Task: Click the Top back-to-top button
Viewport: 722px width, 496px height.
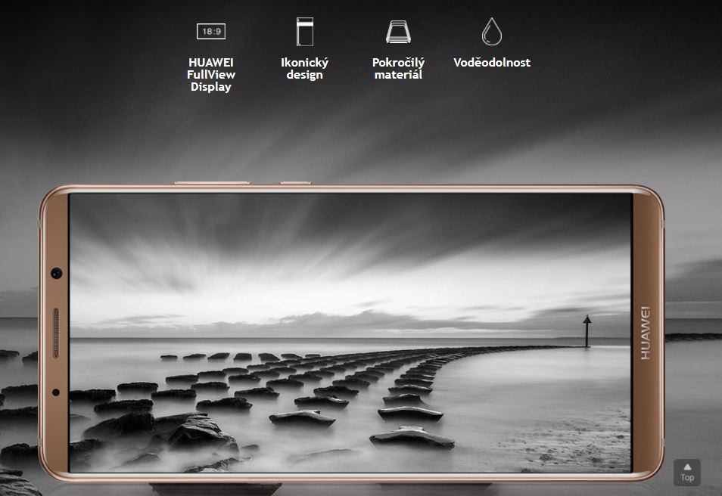Action: [x=687, y=472]
